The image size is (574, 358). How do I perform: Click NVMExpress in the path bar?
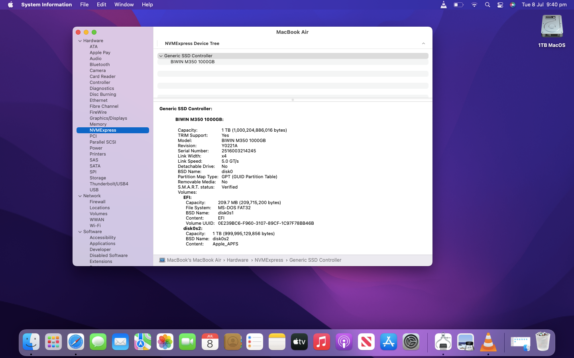coord(269,260)
